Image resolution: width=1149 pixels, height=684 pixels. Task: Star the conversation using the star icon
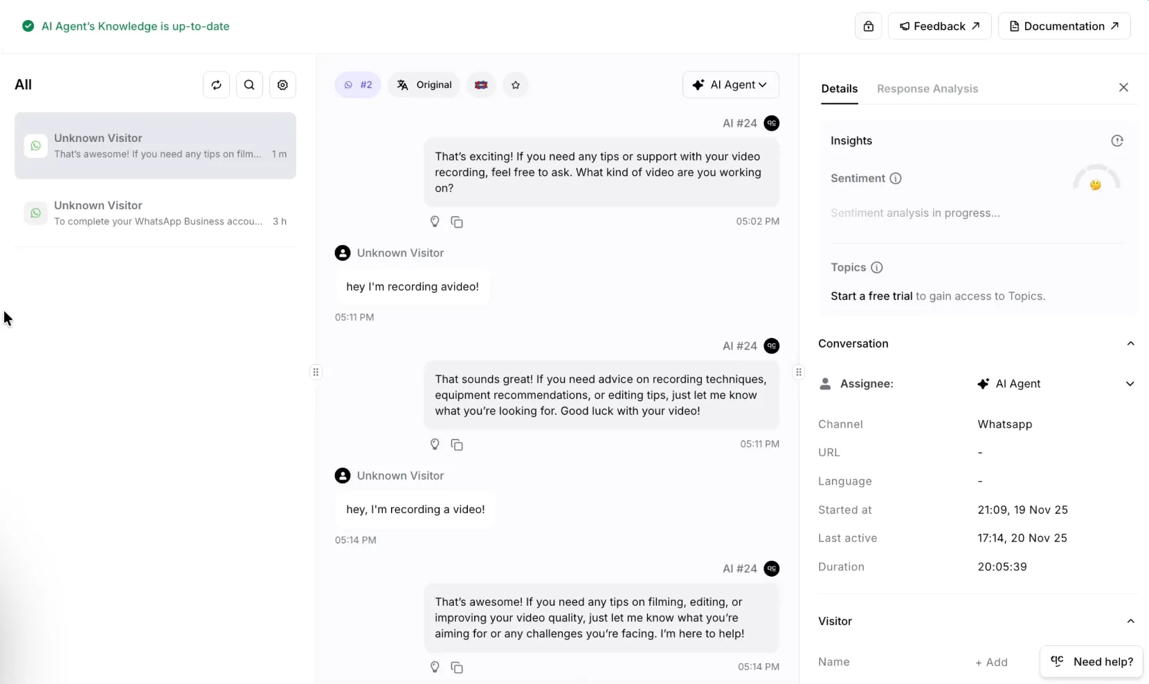516,84
